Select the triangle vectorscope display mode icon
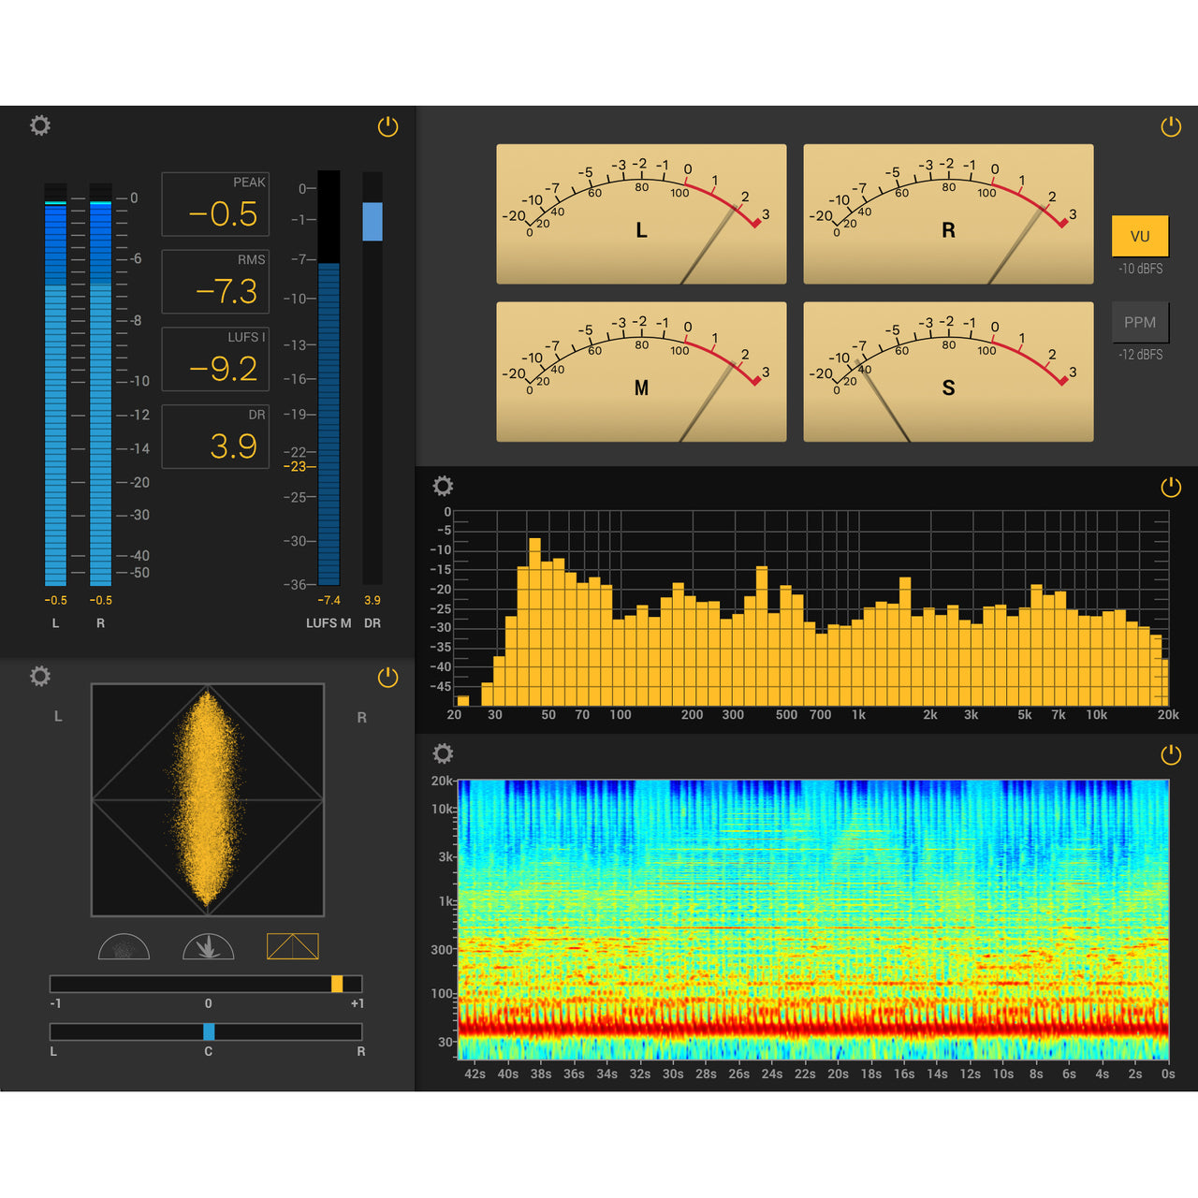Screen dimensions: 1198x1198 coord(293,946)
